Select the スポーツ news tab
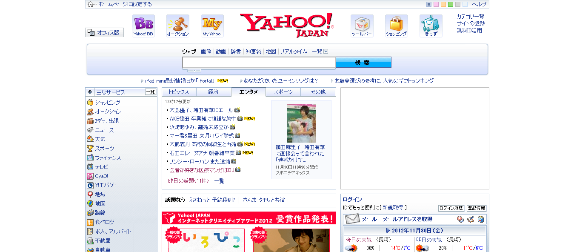This screenshot has height=252, width=574. (x=283, y=92)
